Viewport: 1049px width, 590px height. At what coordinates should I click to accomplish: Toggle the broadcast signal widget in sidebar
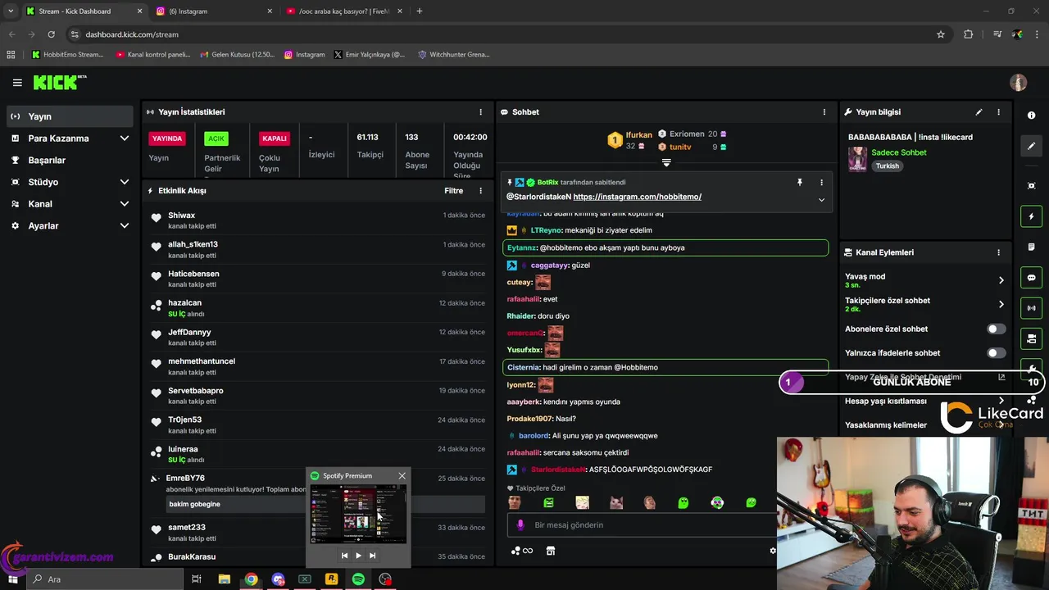(1032, 308)
